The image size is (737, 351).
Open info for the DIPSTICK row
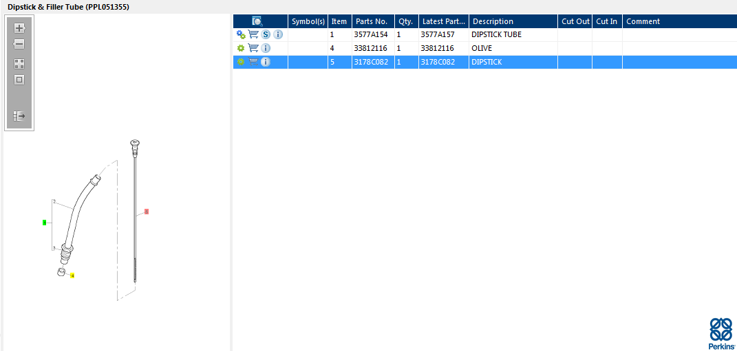266,61
